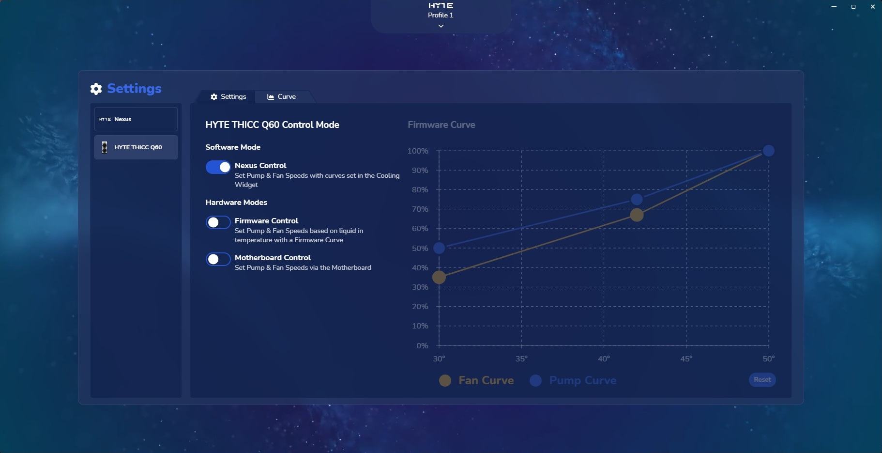
Task: Click the Settings page heading text
Action: [134, 89]
